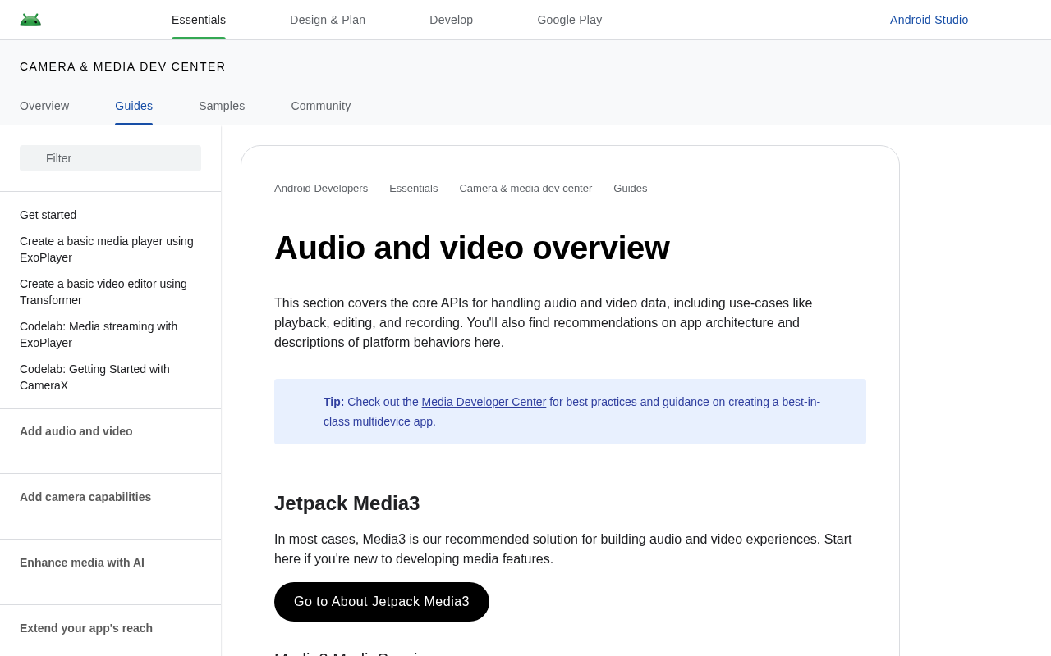Focus the sidebar Filter field

(x=110, y=158)
